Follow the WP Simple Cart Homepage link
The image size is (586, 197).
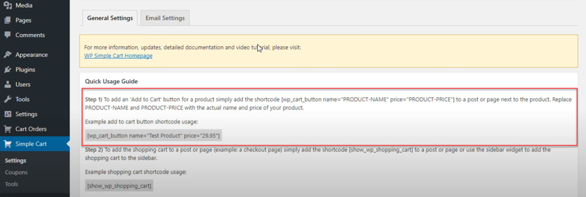click(x=118, y=56)
